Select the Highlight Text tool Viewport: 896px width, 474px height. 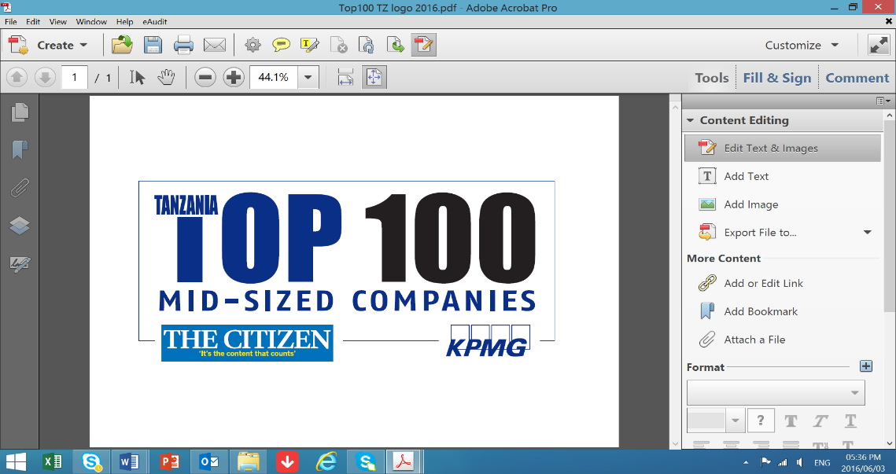tap(309, 45)
